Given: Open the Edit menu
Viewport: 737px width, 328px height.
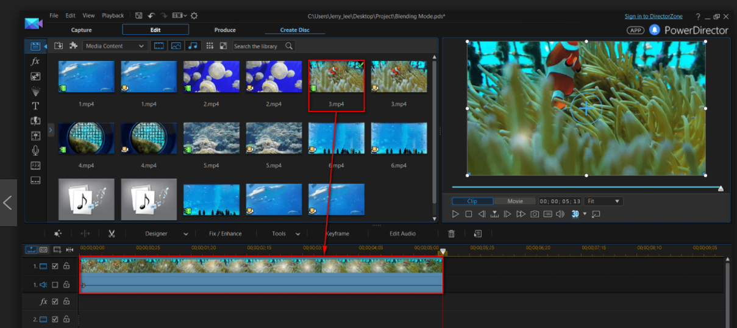Looking at the screenshot, I should click(71, 15).
